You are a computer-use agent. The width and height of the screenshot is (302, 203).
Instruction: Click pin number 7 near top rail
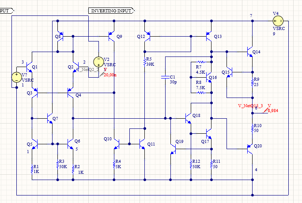tap(251, 16)
